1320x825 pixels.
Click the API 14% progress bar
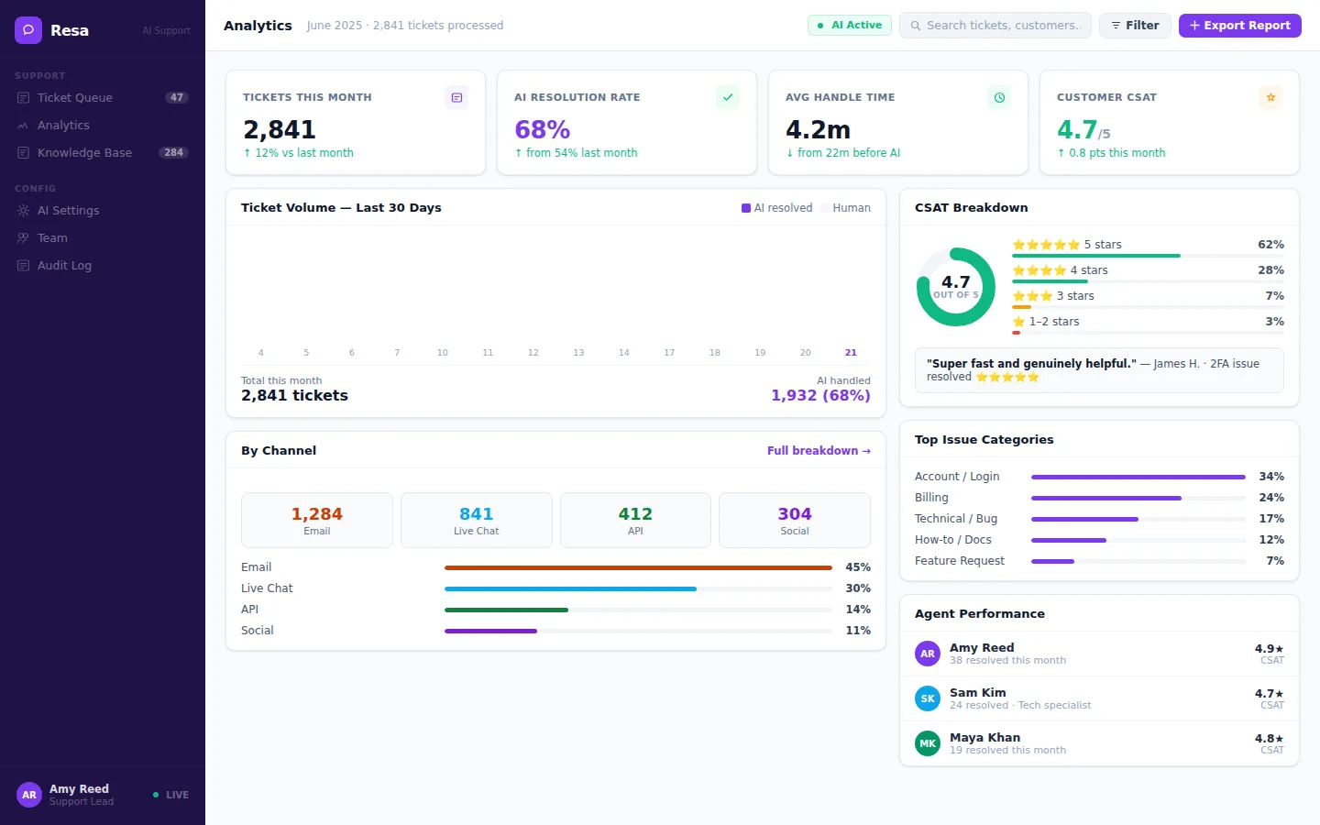pos(638,610)
